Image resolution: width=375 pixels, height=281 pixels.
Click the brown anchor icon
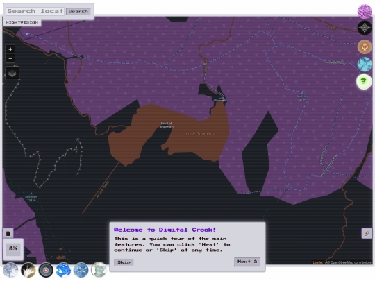point(365,46)
